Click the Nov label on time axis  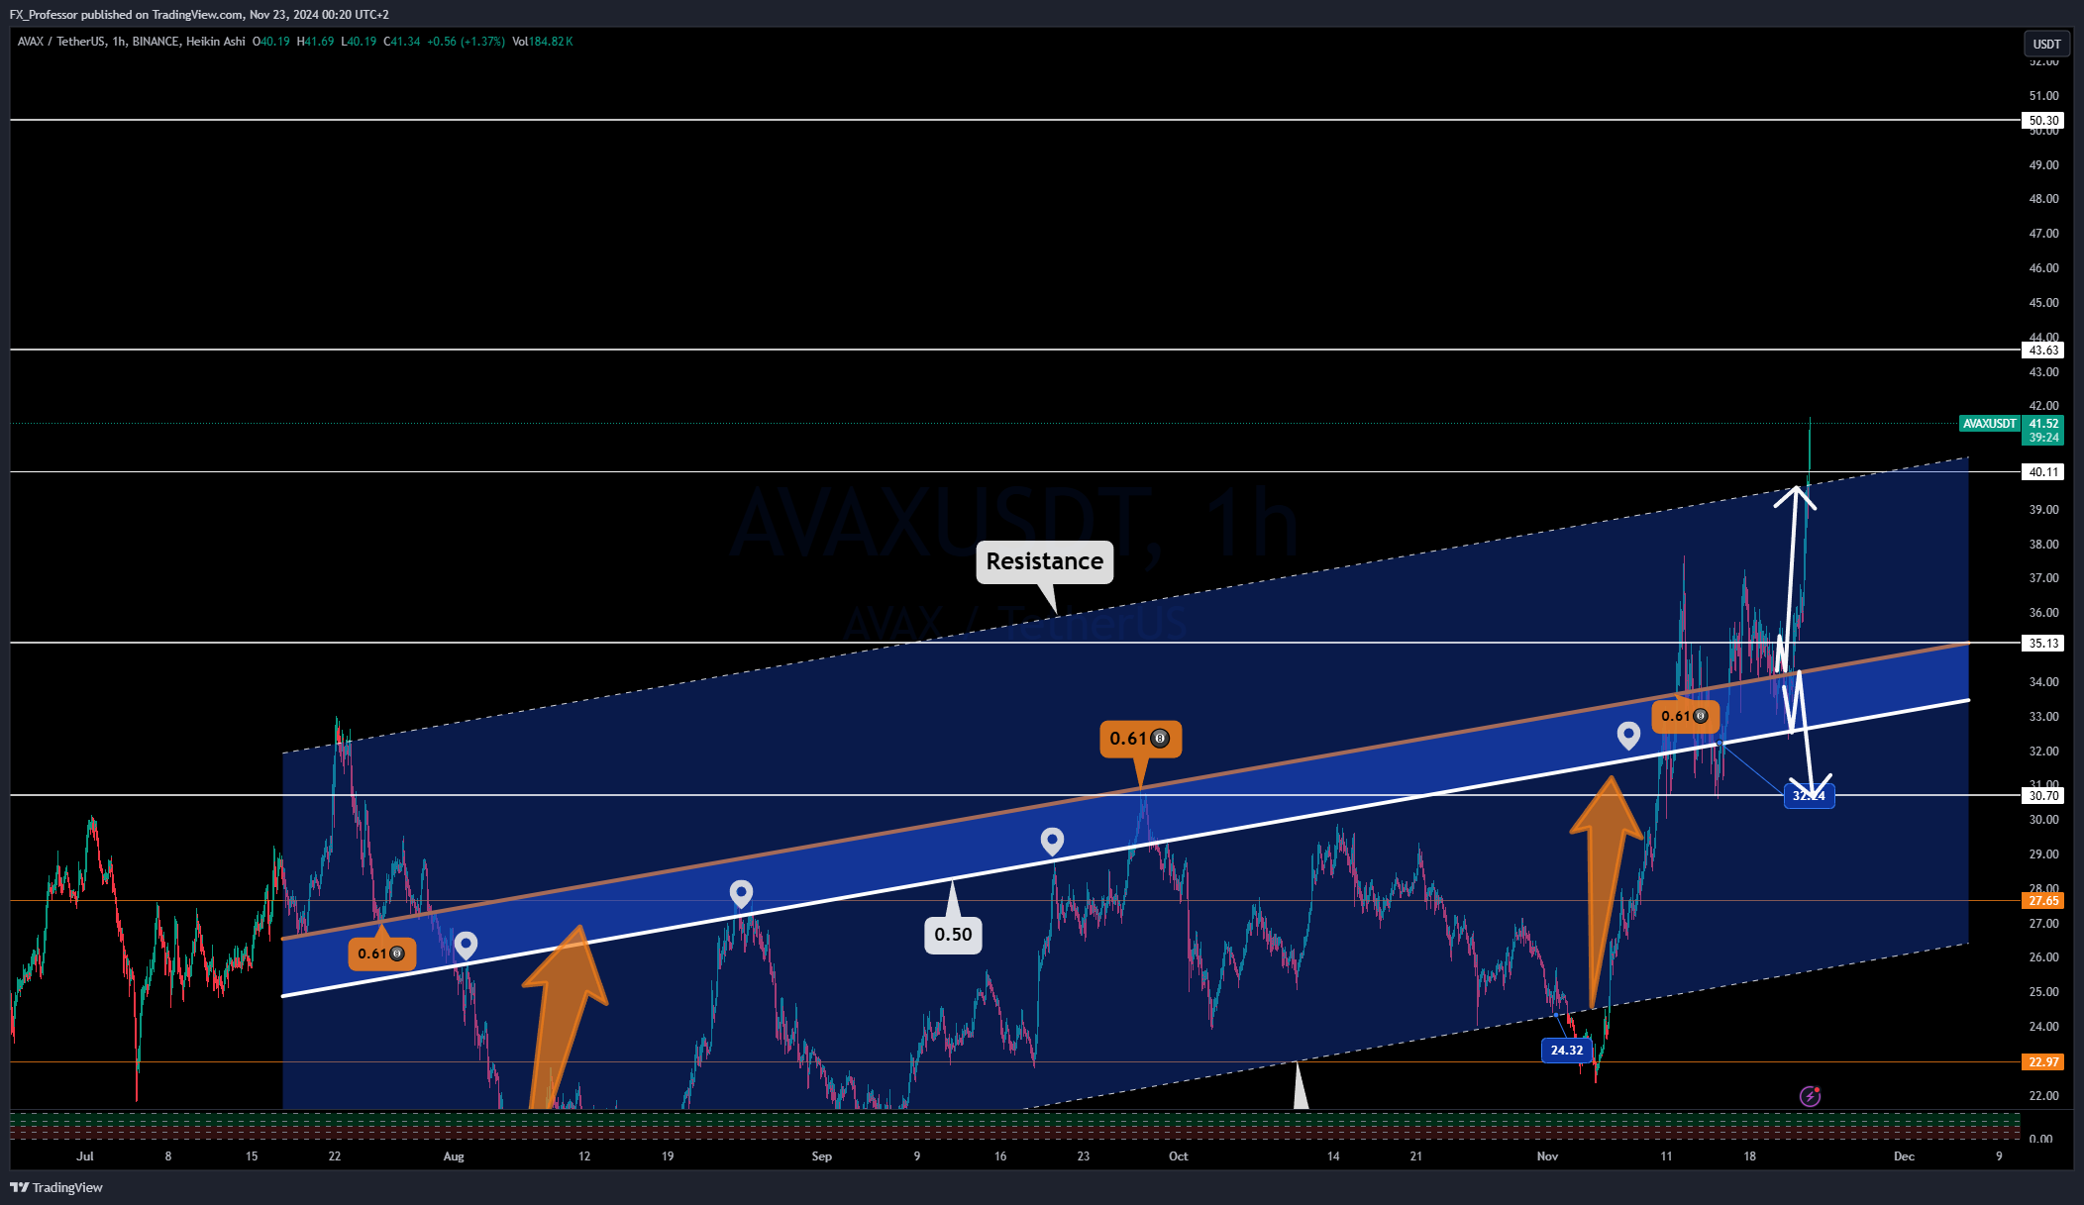point(1547,1156)
